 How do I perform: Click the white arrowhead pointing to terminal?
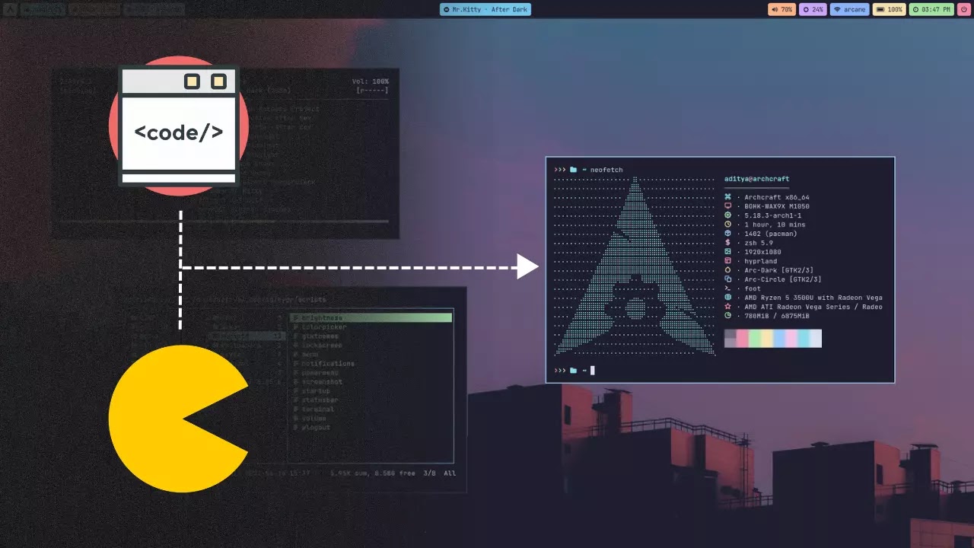coord(527,266)
